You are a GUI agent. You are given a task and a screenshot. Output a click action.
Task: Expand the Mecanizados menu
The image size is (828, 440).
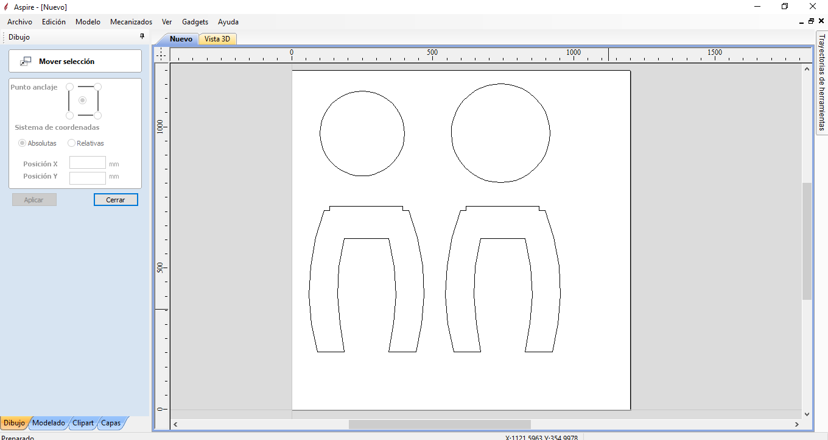(131, 22)
